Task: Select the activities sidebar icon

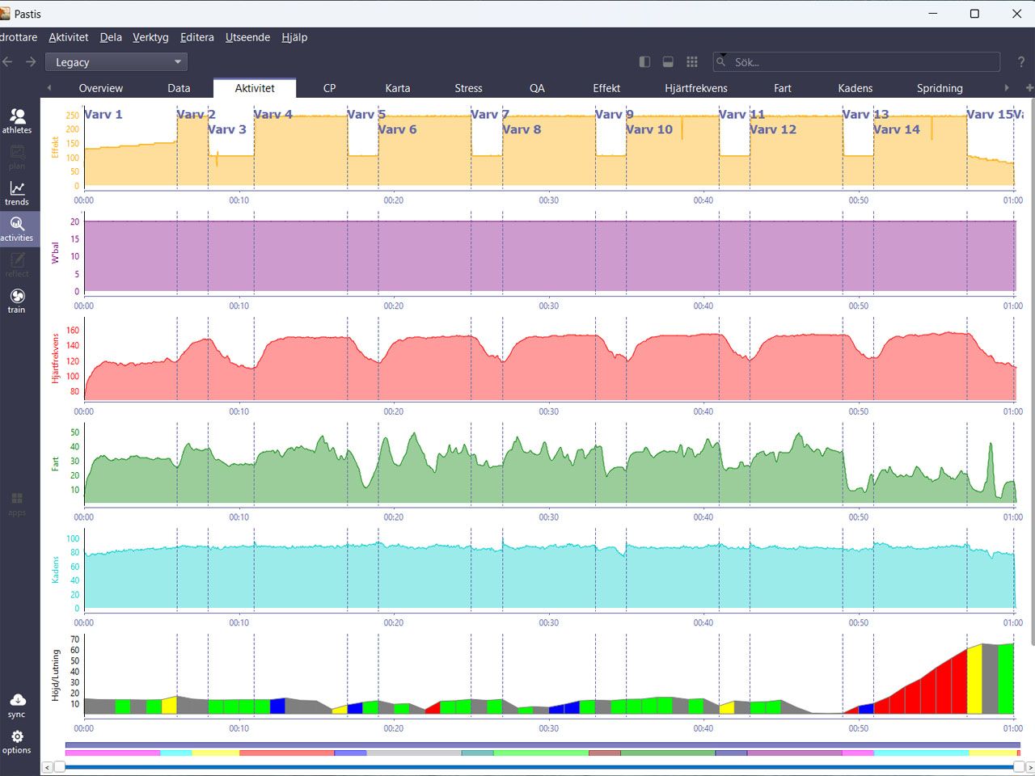Action: pyautogui.click(x=17, y=229)
